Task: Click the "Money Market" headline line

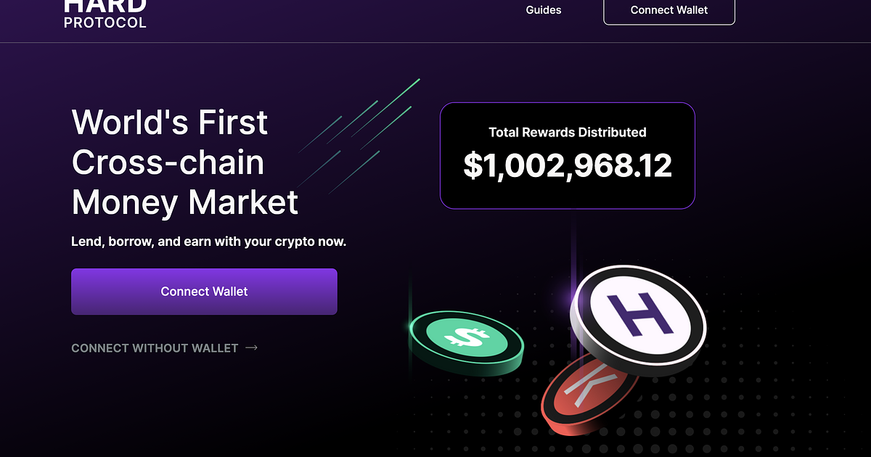Action: (185, 202)
